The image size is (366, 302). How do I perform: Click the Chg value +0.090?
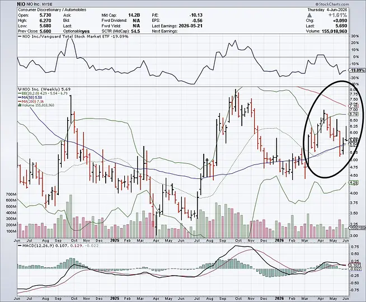click(x=340, y=21)
